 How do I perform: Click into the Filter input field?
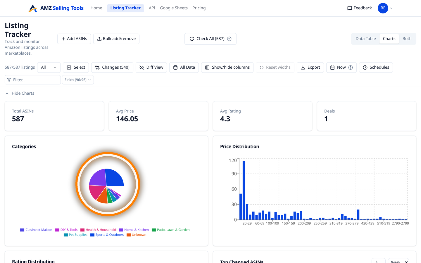33,80
